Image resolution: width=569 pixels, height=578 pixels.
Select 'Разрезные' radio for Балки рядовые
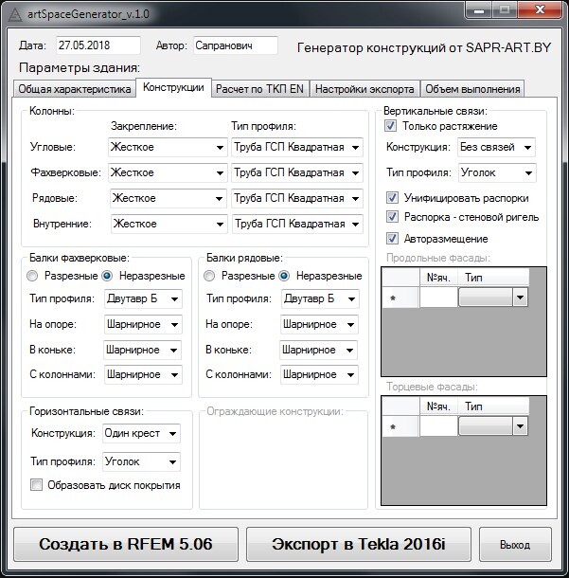pyautogui.click(x=209, y=276)
